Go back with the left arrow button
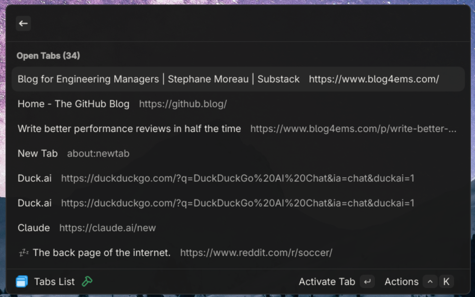This screenshot has height=297, width=475. point(23,24)
